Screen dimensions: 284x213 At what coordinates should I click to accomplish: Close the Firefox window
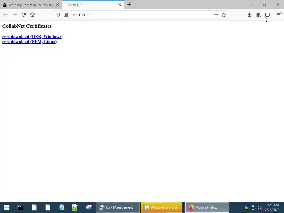tap(277, 4)
